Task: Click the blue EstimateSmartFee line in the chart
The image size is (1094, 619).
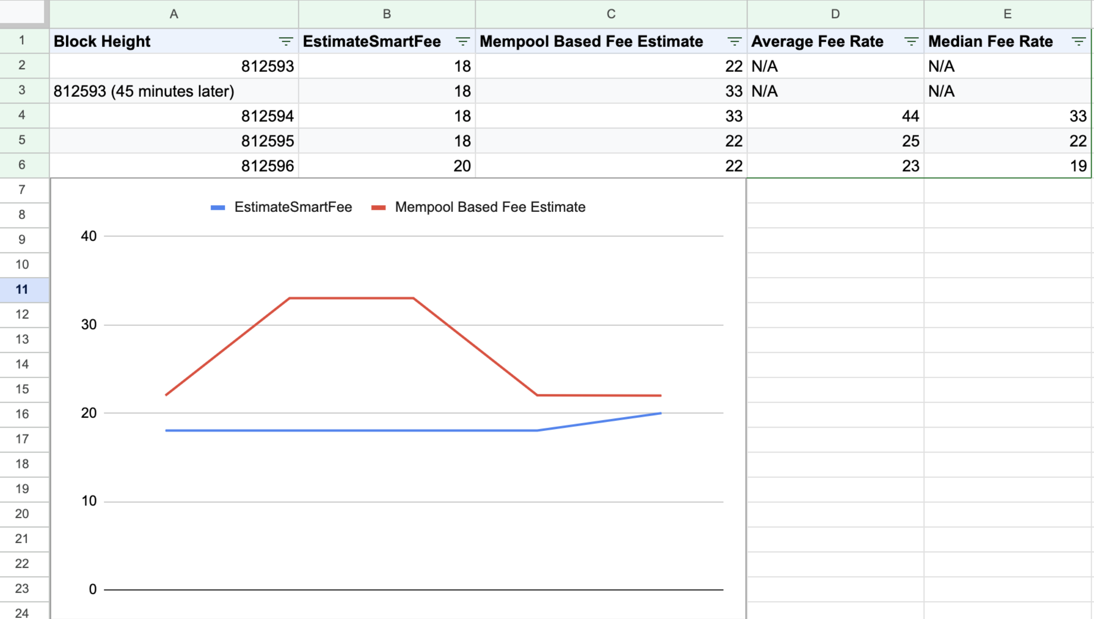Action: point(340,430)
